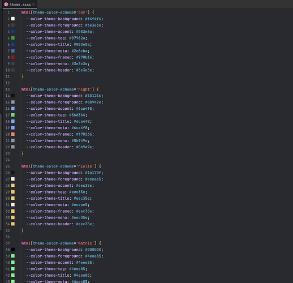Open gray swatch on line 15
Viewport: 293px width, 283px height.
13,102
